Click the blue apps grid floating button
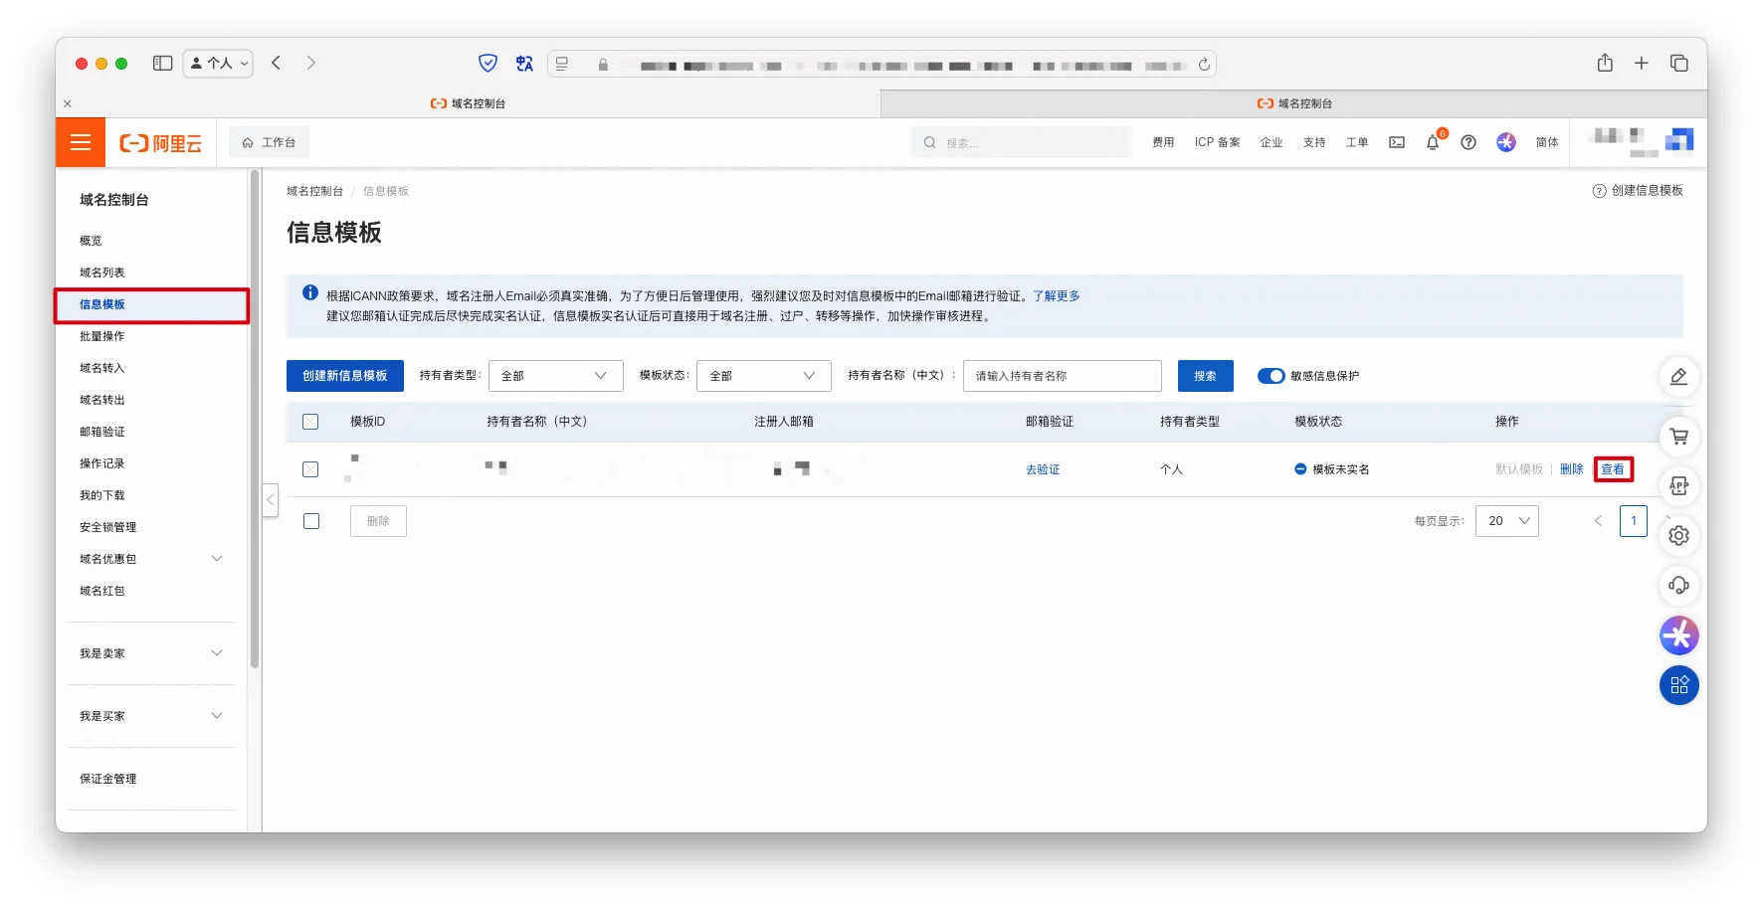1763x906 pixels. click(1678, 685)
